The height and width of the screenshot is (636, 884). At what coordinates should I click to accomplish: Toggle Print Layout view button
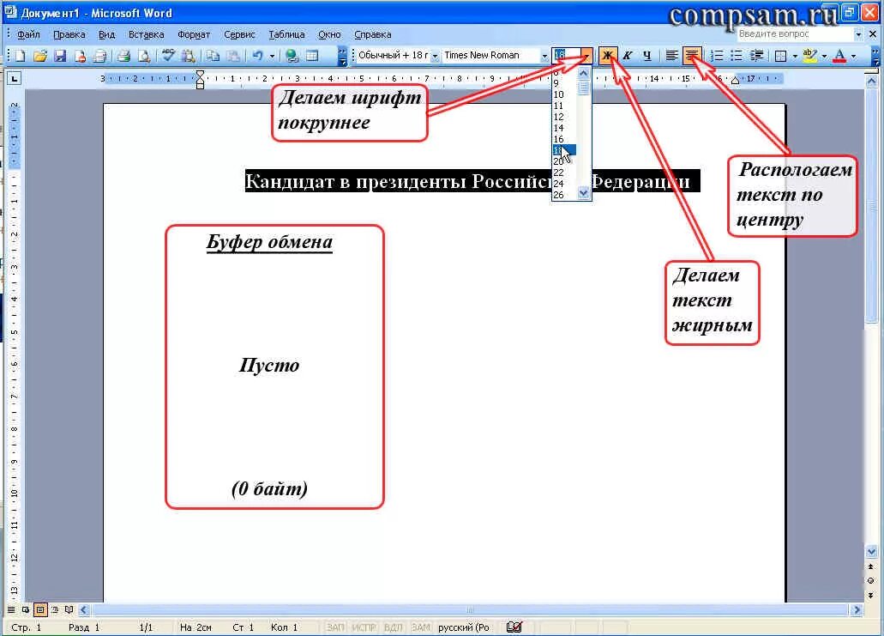(40, 610)
